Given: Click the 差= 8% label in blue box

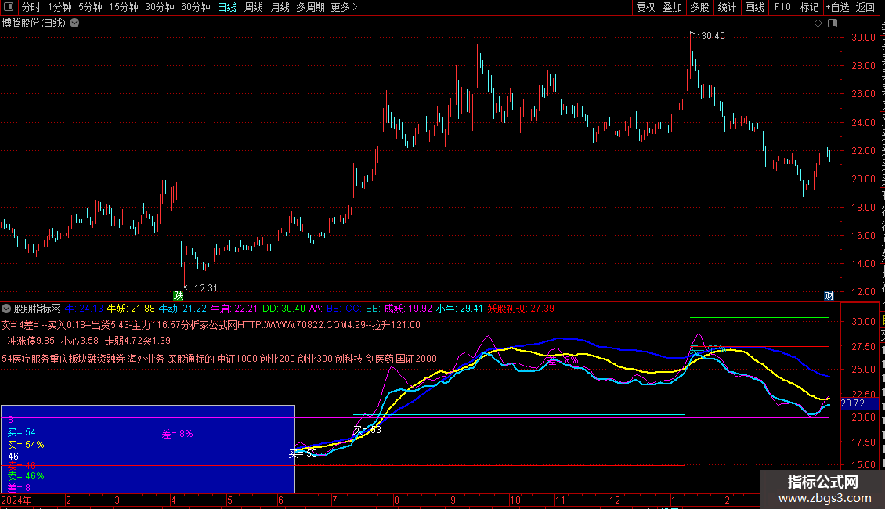Looking at the screenshot, I should [x=177, y=434].
